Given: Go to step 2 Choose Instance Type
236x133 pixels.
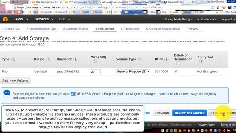Looking at the screenshot, I should (x=41, y=29).
